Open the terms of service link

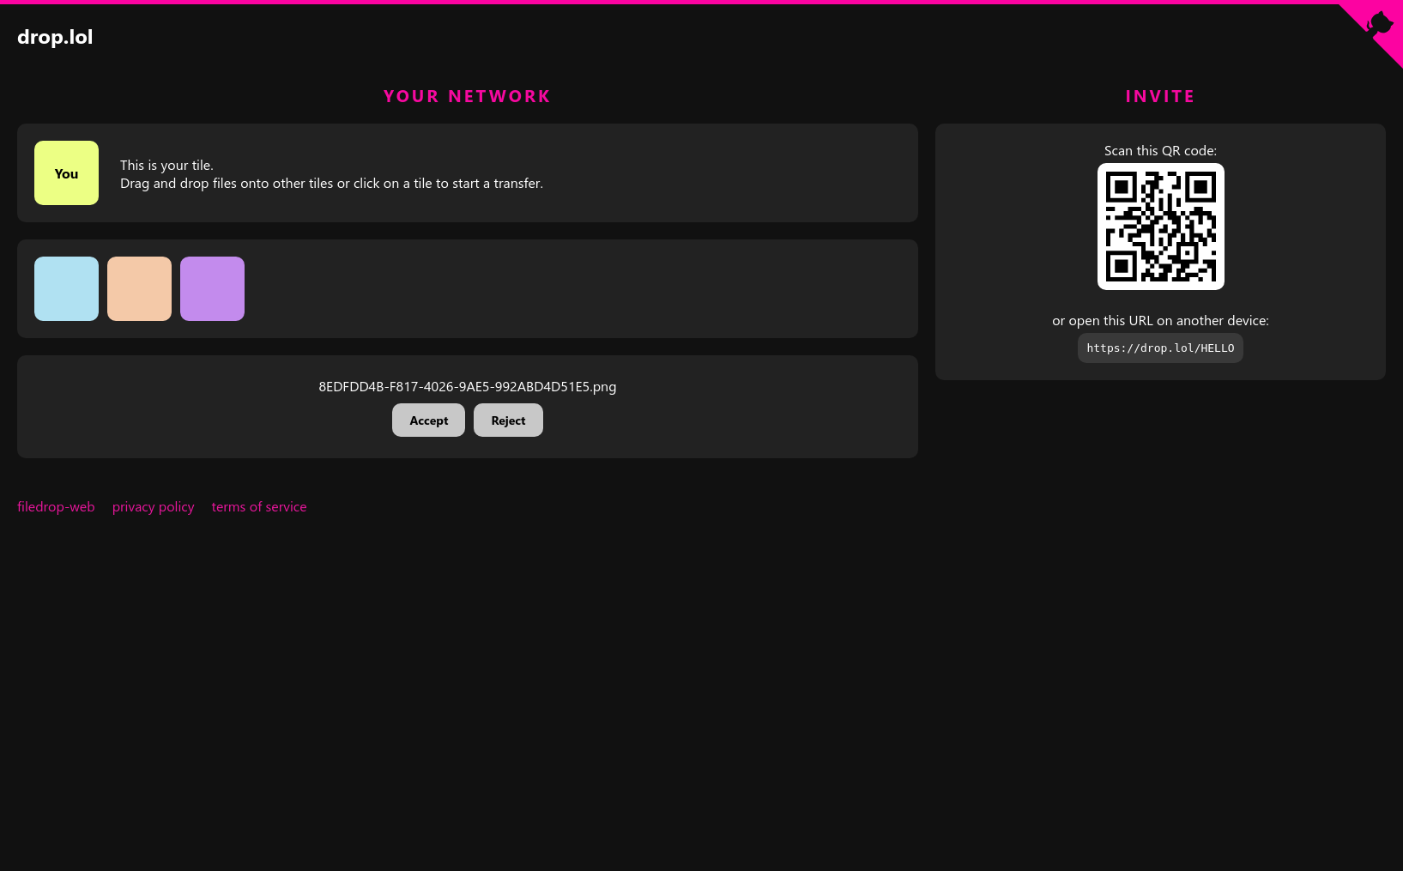click(x=259, y=507)
